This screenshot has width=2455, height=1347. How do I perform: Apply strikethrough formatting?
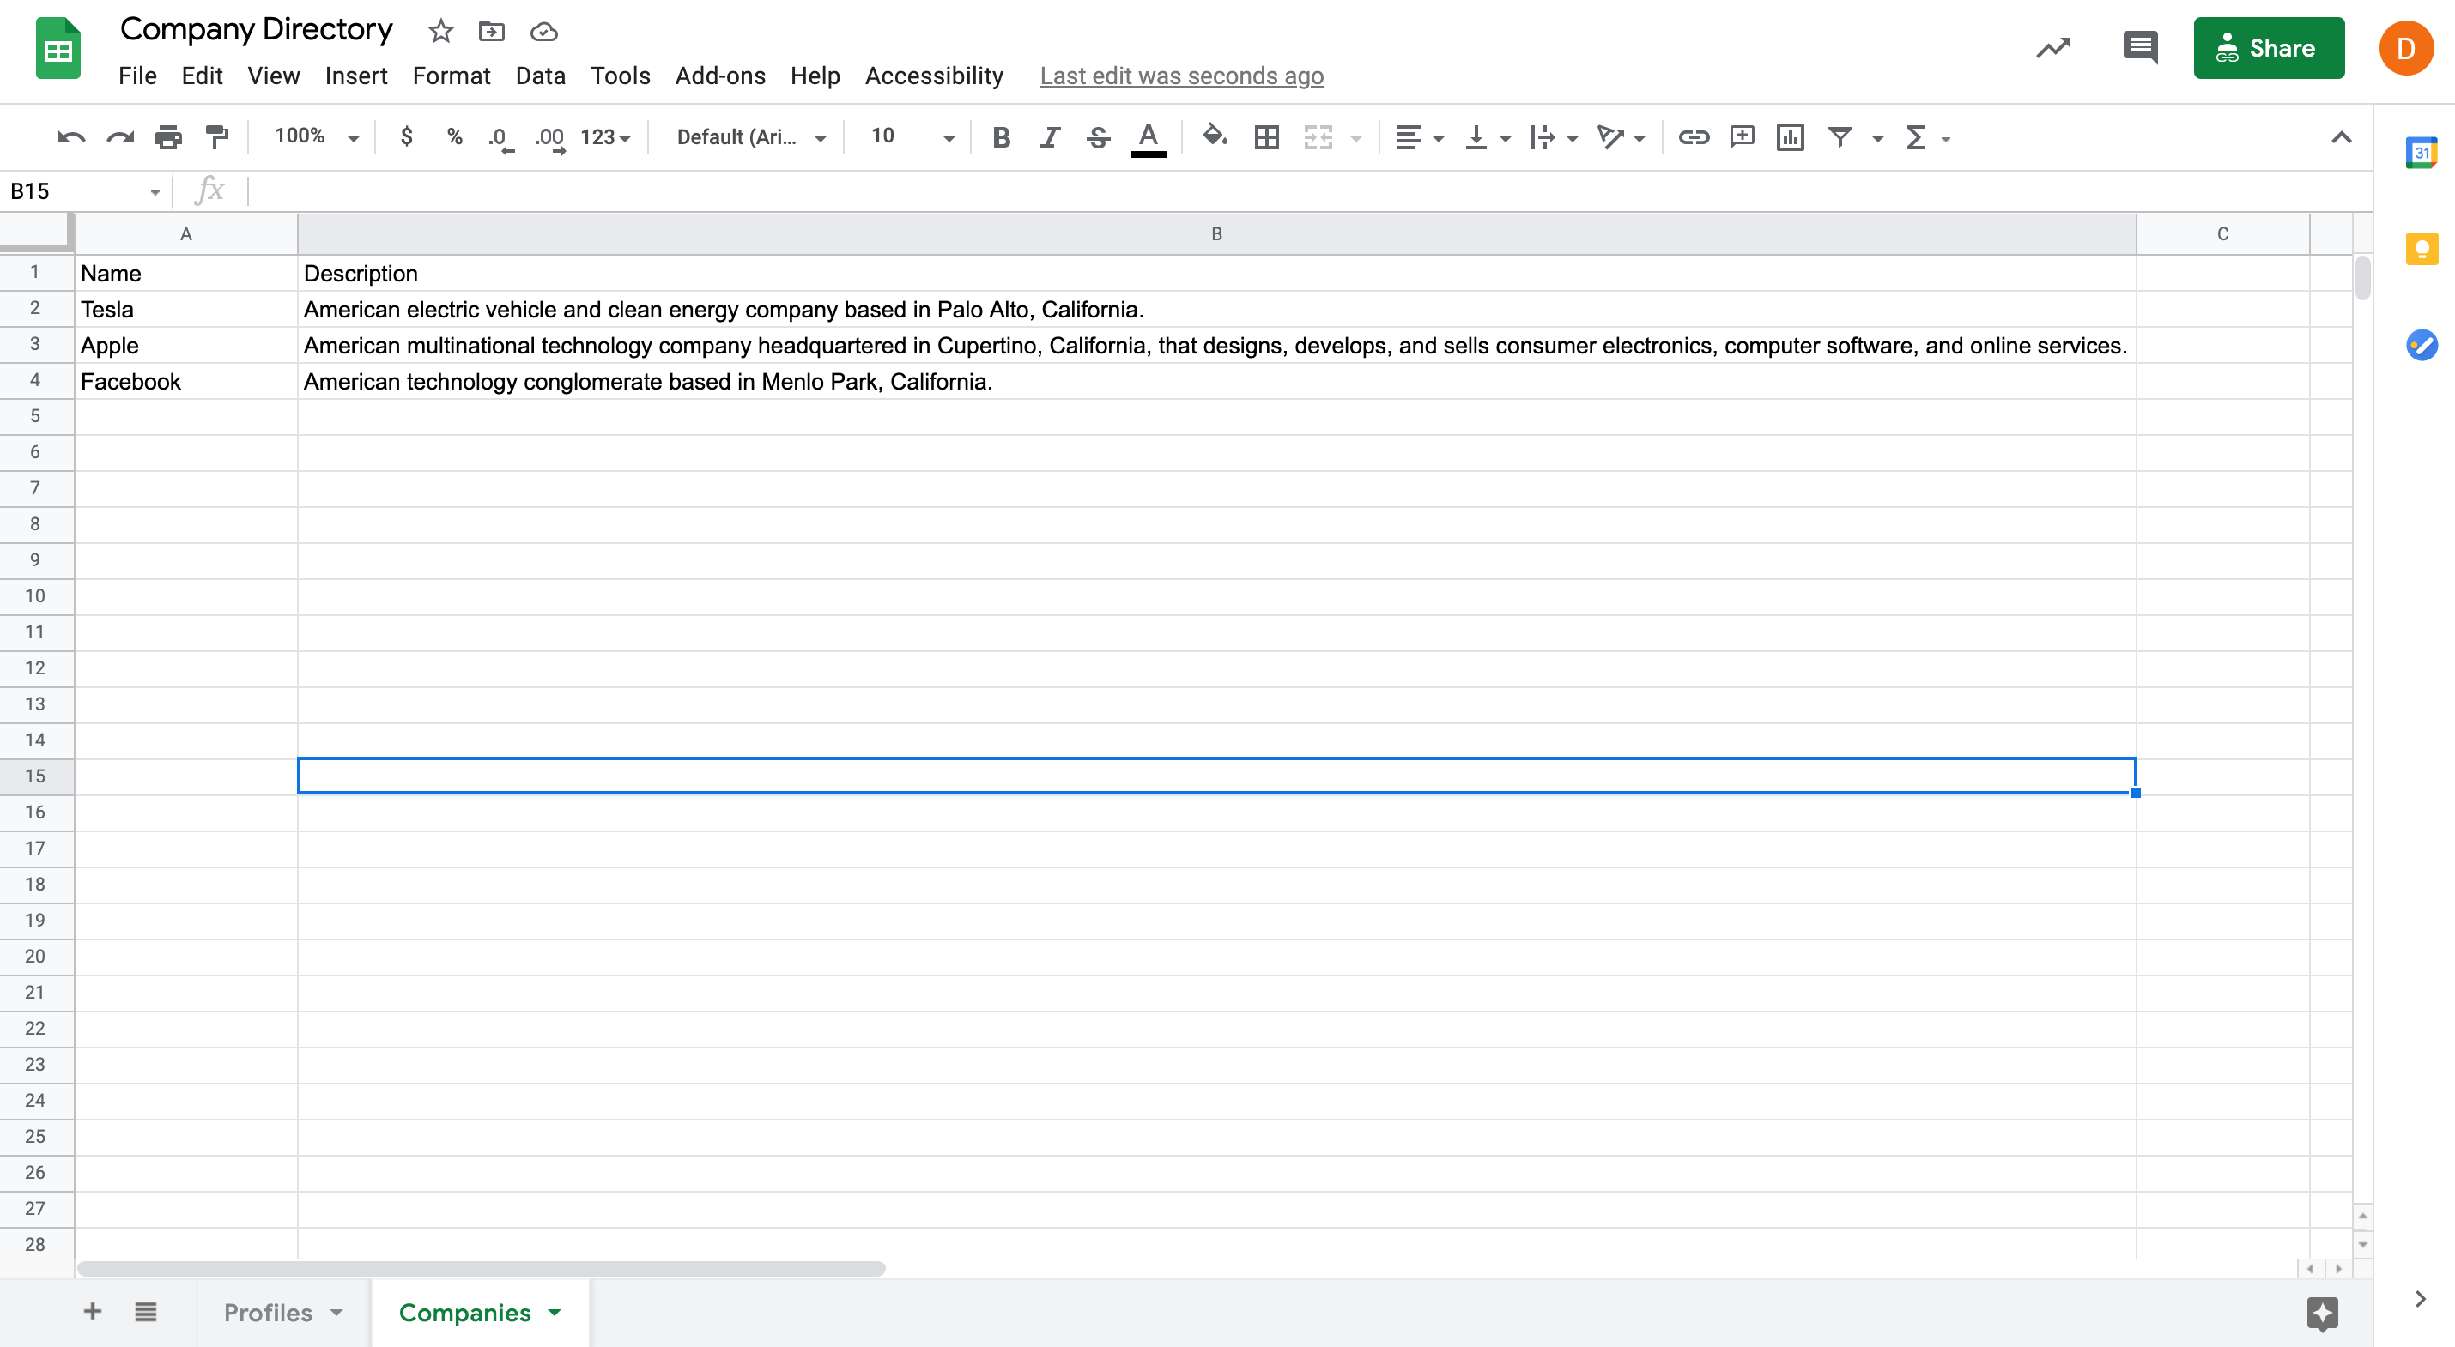click(1098, 137)
